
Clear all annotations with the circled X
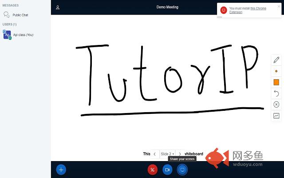tap(276, 105)
